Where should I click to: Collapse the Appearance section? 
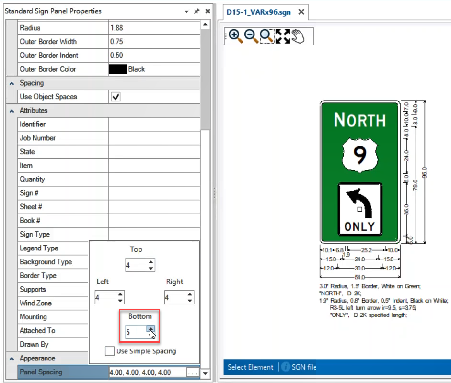click(x=11, y=359)
